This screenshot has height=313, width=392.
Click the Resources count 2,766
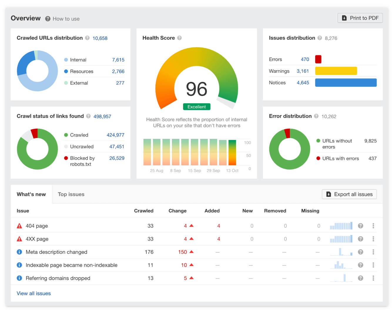118,71
